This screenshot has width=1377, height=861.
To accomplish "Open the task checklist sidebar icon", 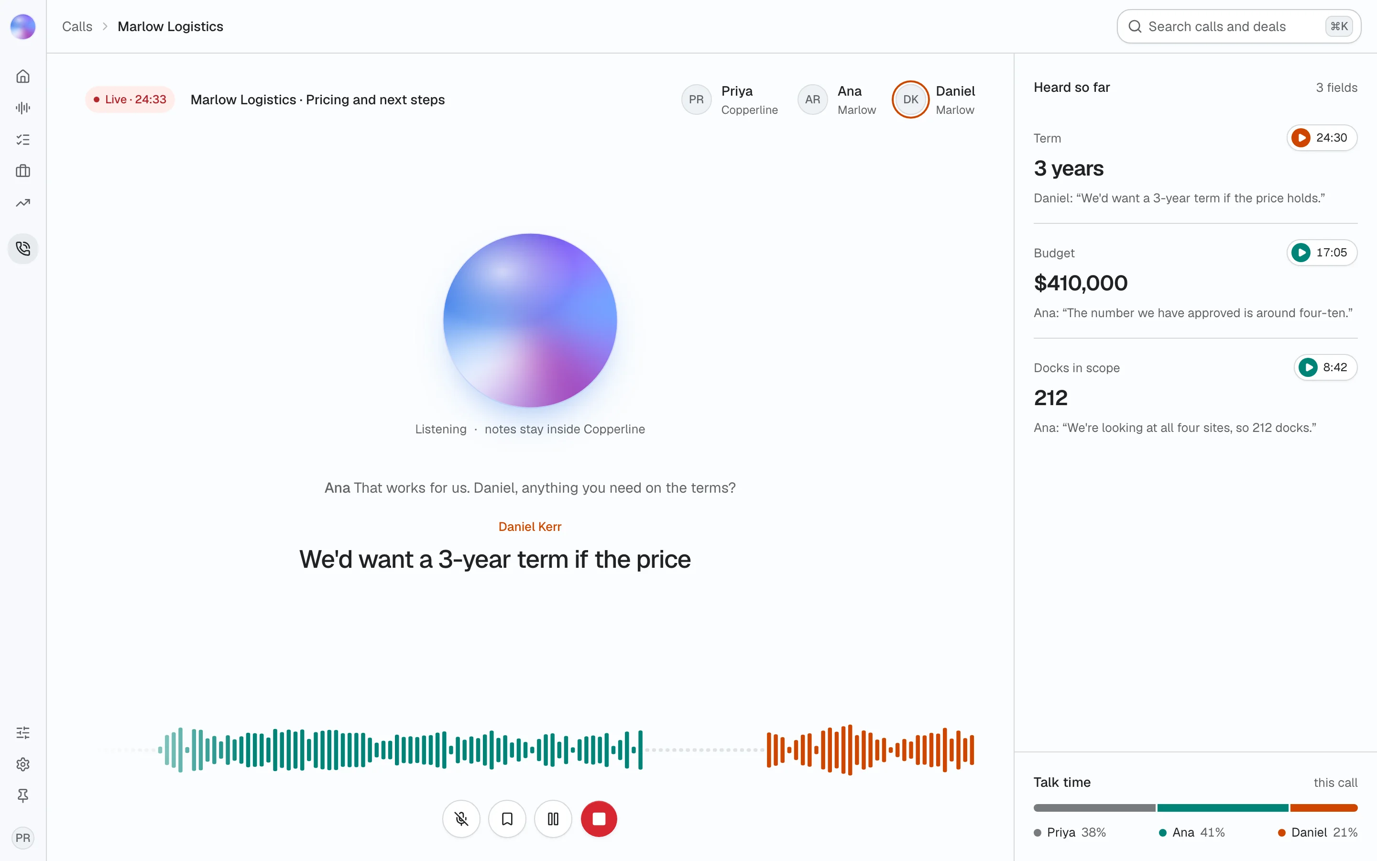I will click(x=23, y=140).
